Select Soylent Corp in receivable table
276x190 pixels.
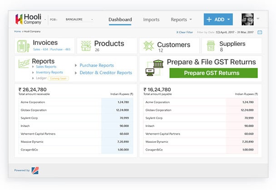pos(76,118)
